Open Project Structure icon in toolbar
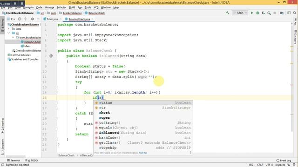Screen dimensions: 298x167 pyautogui.click(x=282, y=13)
